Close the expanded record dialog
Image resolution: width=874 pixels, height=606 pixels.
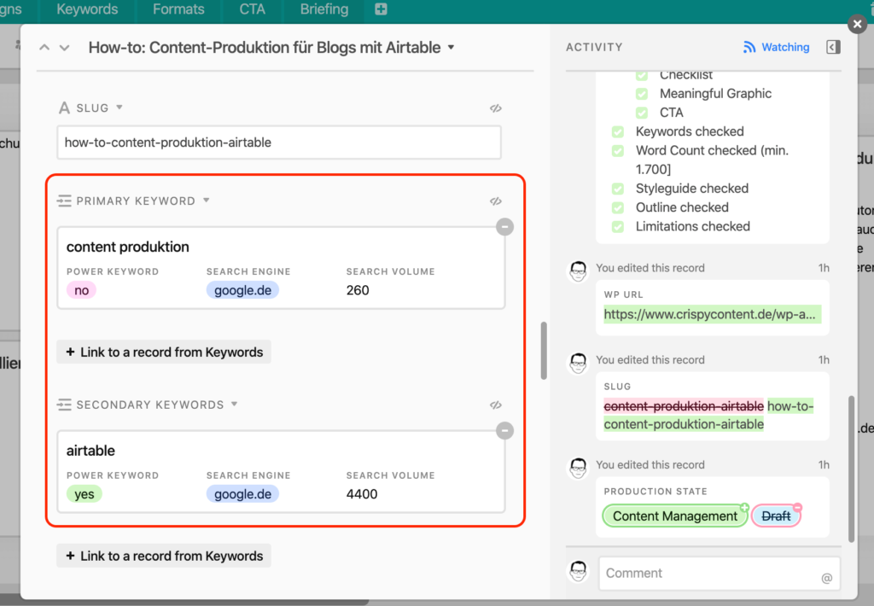(x=857, y=24)
